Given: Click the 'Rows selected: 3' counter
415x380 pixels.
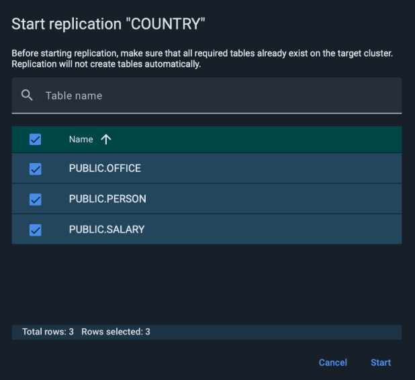Looking at the screenshot, I should [x=116, y=332].
